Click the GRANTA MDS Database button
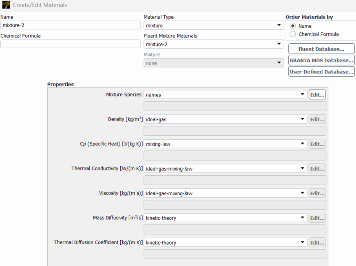Viewport: 356px width, 266px height. tap(321, 60)
